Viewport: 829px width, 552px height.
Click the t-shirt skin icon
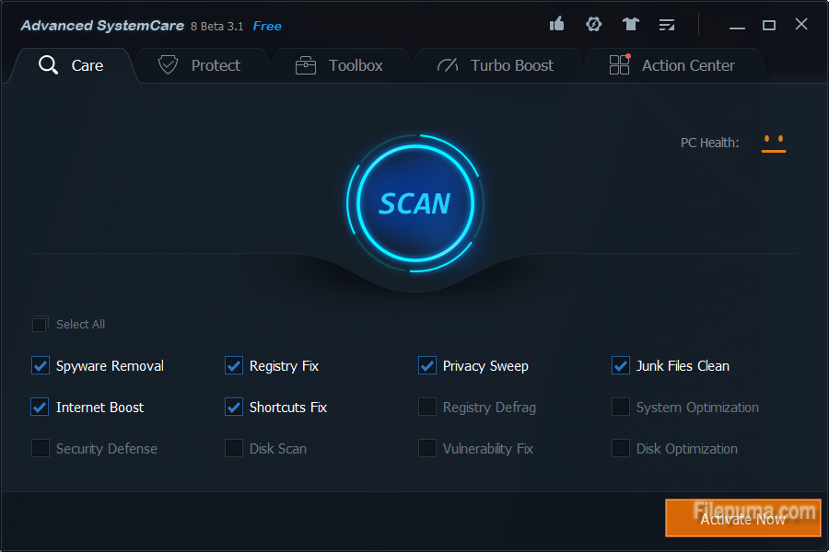pos(630,25)
